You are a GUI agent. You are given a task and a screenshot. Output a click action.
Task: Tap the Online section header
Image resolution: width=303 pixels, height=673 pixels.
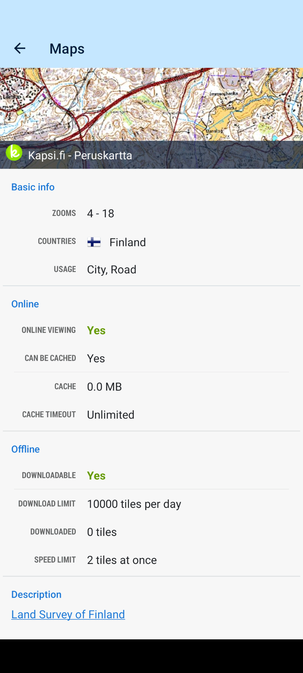coord(25,304)
